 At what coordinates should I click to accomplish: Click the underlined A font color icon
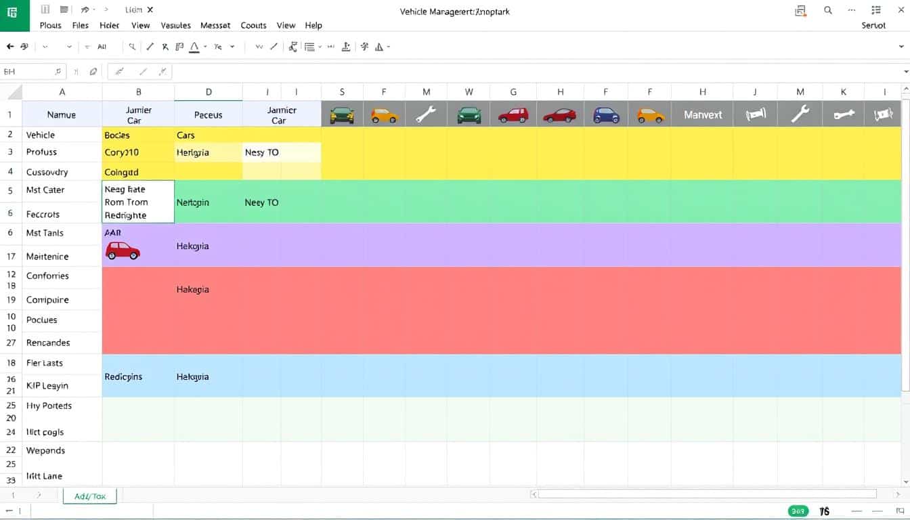194,47
